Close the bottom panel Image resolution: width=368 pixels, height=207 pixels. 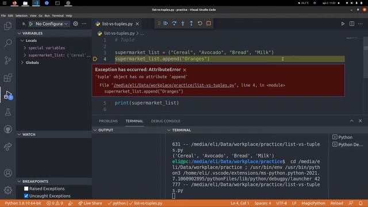point(361,121)
